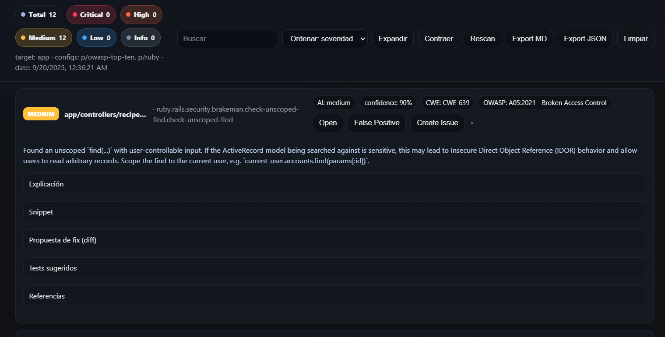Start a Rescan of the target
Image resolution: width=665 pixels, height=337 pixels.
pyautogui.click(x=482, y=39)
